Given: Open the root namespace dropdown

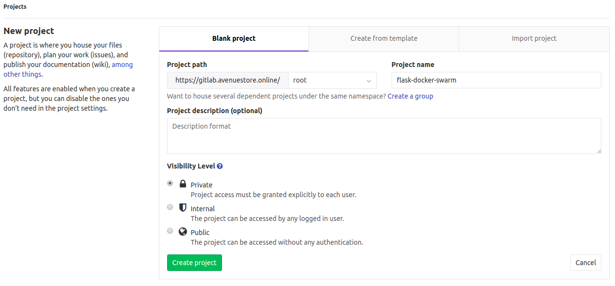Looking at the screenshot, I should point(332,80).
